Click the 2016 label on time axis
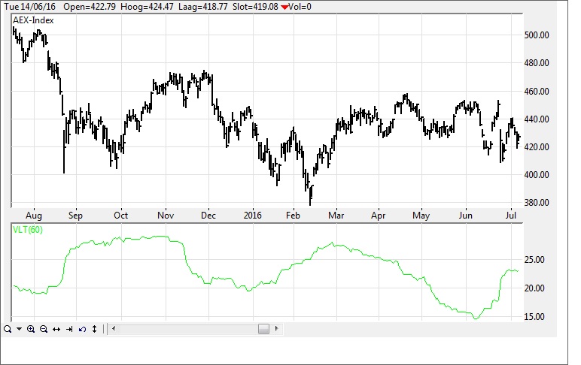 click(x=250, y=215)
